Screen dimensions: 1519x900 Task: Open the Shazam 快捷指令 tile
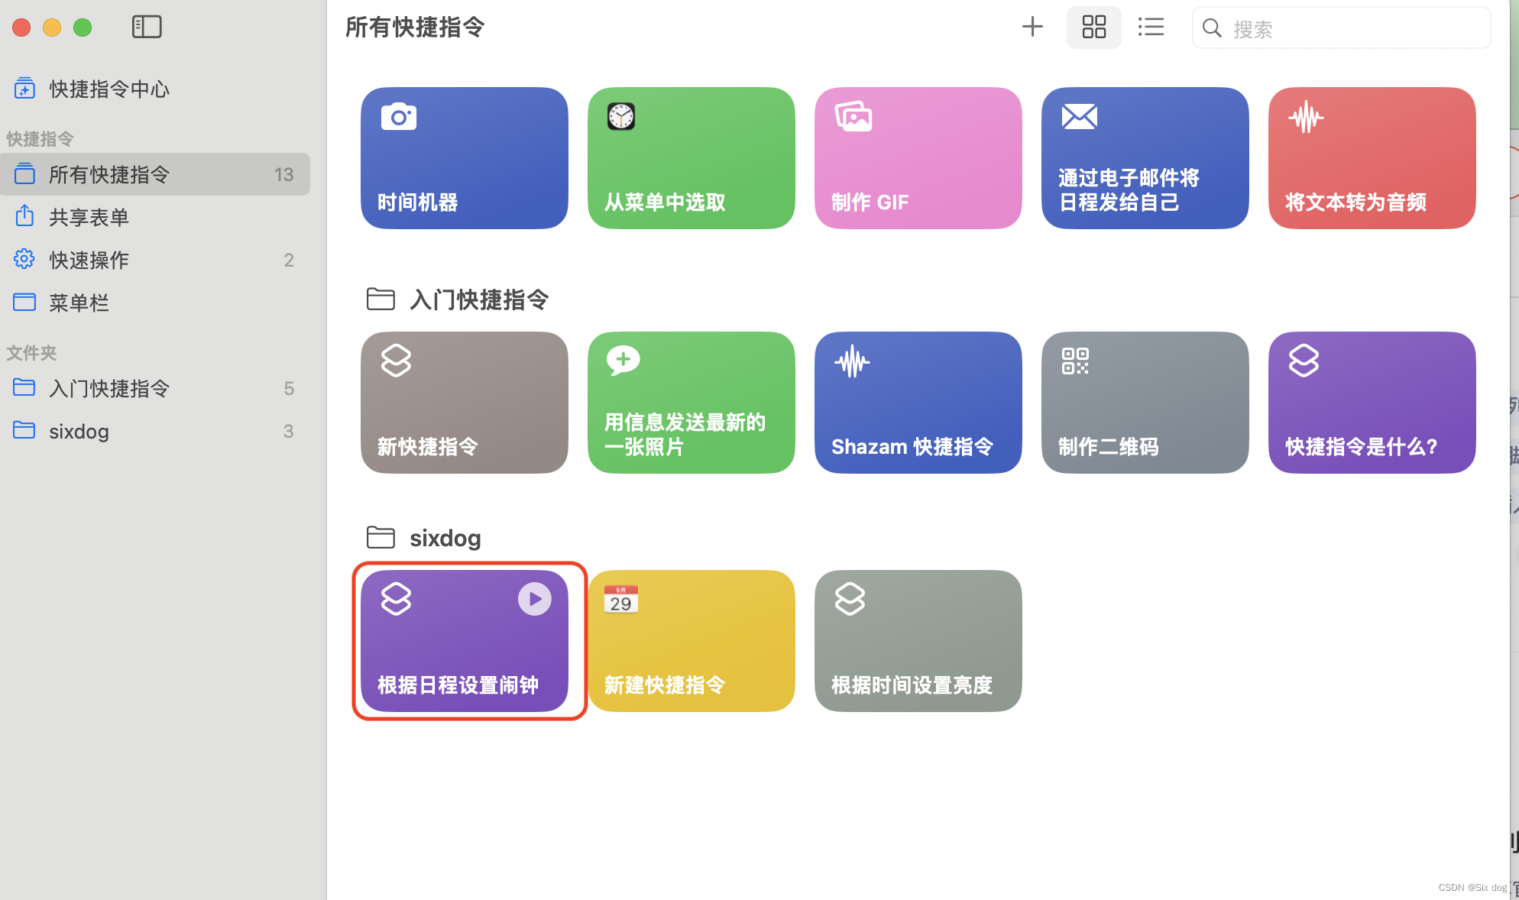(918, 403)
